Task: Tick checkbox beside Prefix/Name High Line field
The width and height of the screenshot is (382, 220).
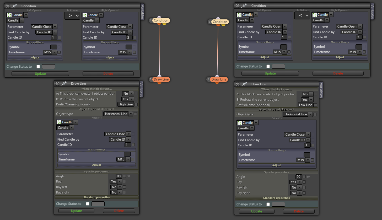Action: [136, 104]
